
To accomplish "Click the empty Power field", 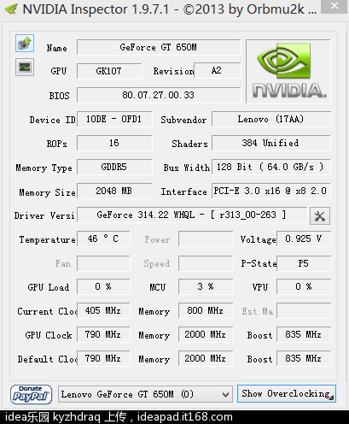I will pyautogui.click(x=206, y=238).
